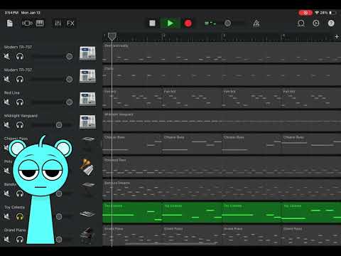Open the help question mark
Viewport: 341px width, 256px height.
click(331, 23)
